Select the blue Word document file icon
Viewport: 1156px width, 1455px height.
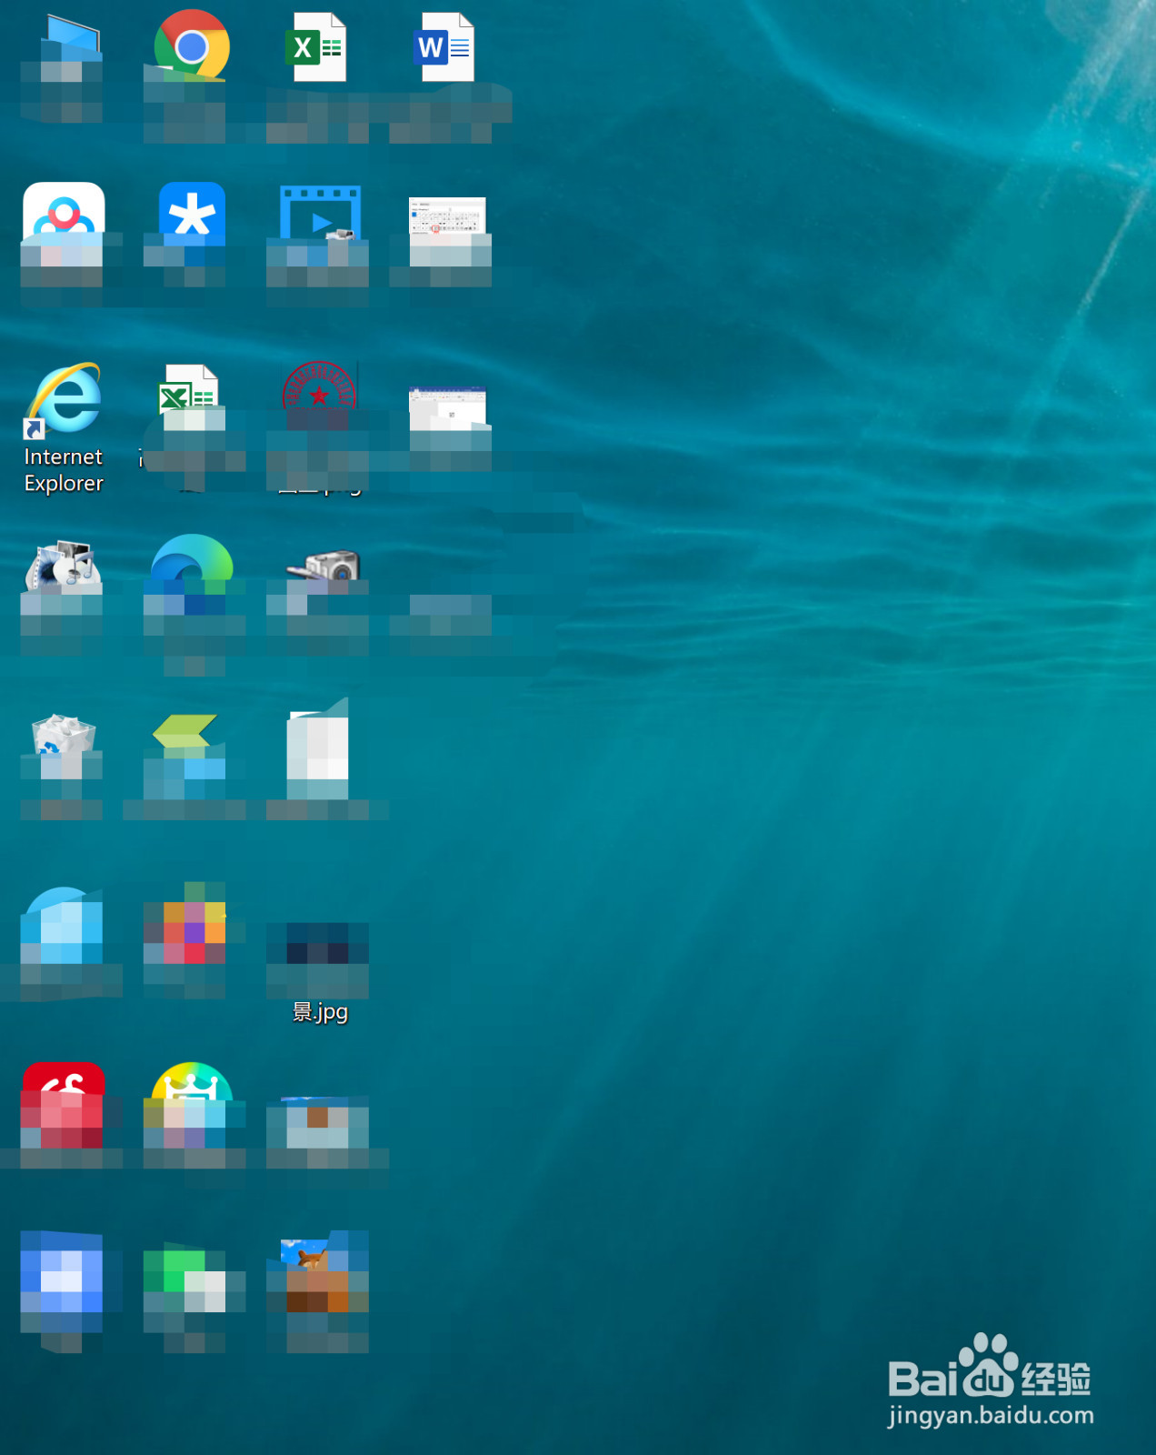point(444,47)
